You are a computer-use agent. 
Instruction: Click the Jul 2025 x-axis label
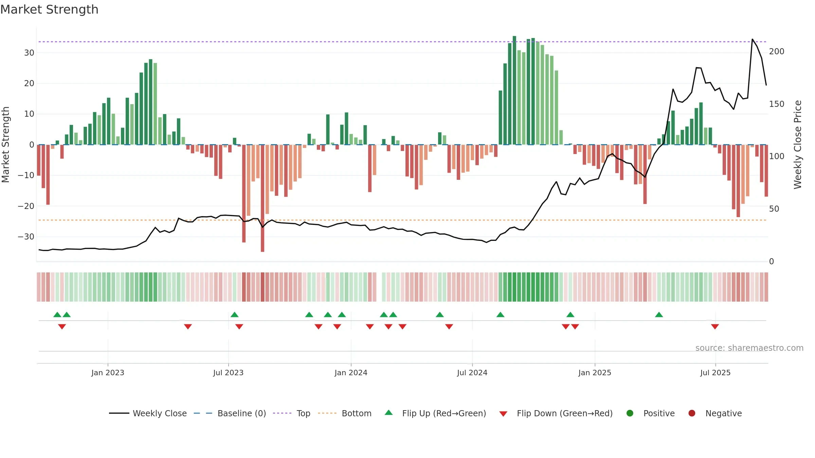click(x=715, y=373)
